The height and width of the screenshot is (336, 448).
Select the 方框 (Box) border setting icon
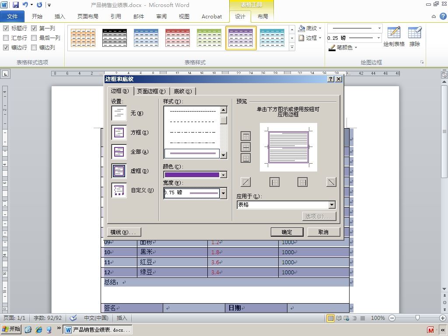click(x=119, y=133)
